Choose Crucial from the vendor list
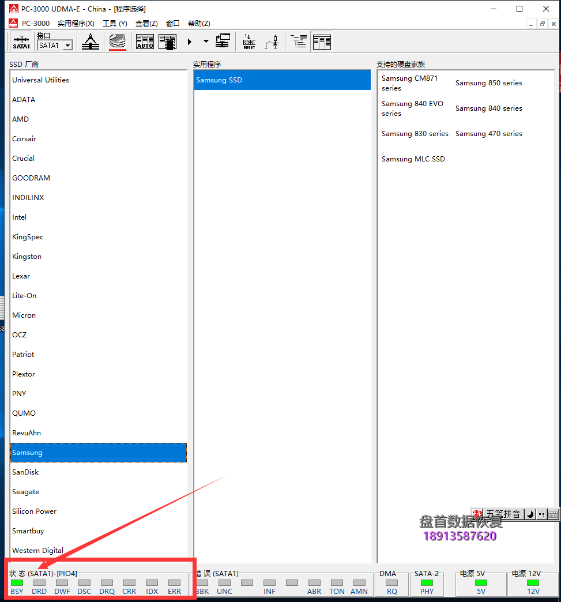This screenshot has width=561, height=602. (x=99, y=158)
